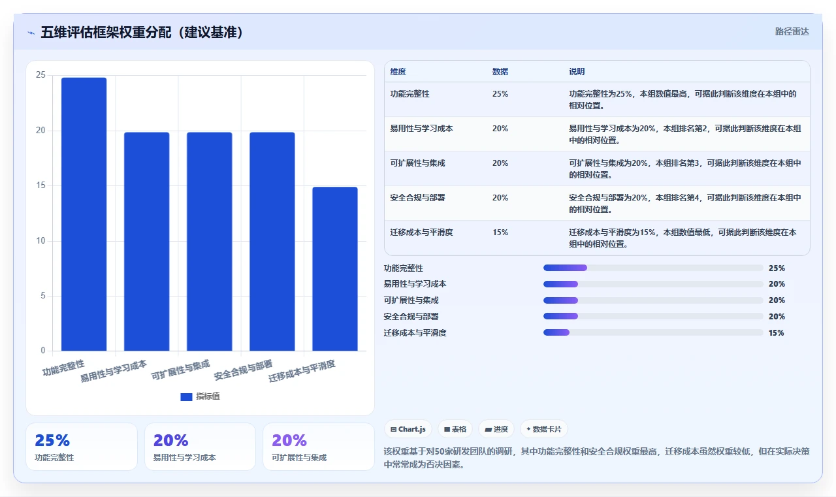The width and height of the screenshot is (836, 497).
Task: Click the description starting 迁移成本与平滑度为15%
Action: (683, 238)
